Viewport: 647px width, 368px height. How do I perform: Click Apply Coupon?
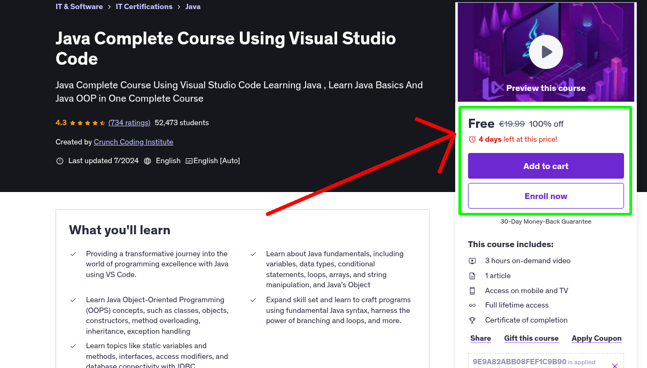(x=597, y=338)
